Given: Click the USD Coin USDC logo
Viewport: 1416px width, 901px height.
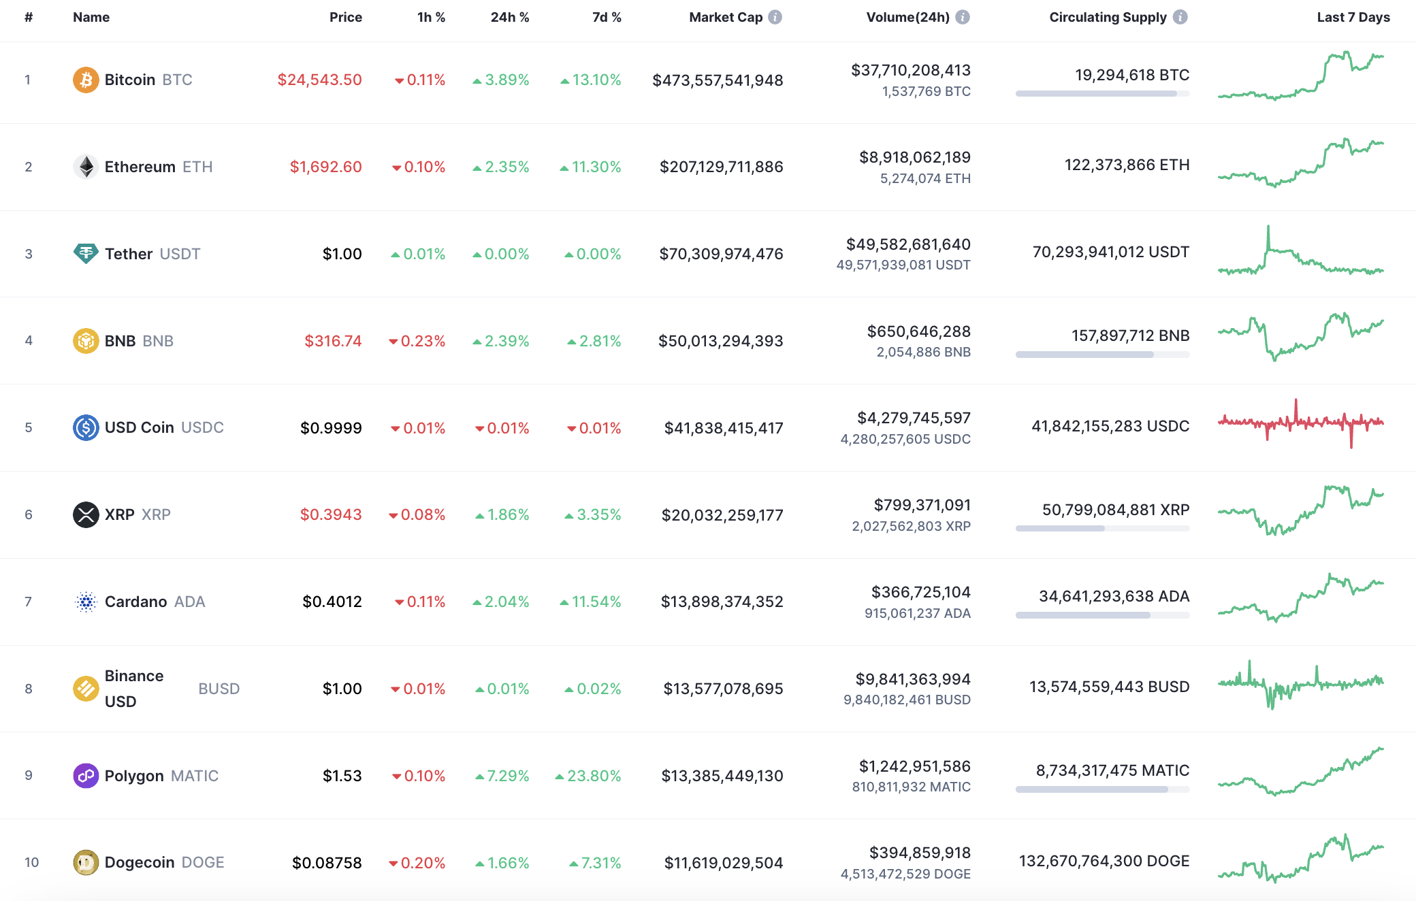Looking at the screenshot, I should click(86, 427).
